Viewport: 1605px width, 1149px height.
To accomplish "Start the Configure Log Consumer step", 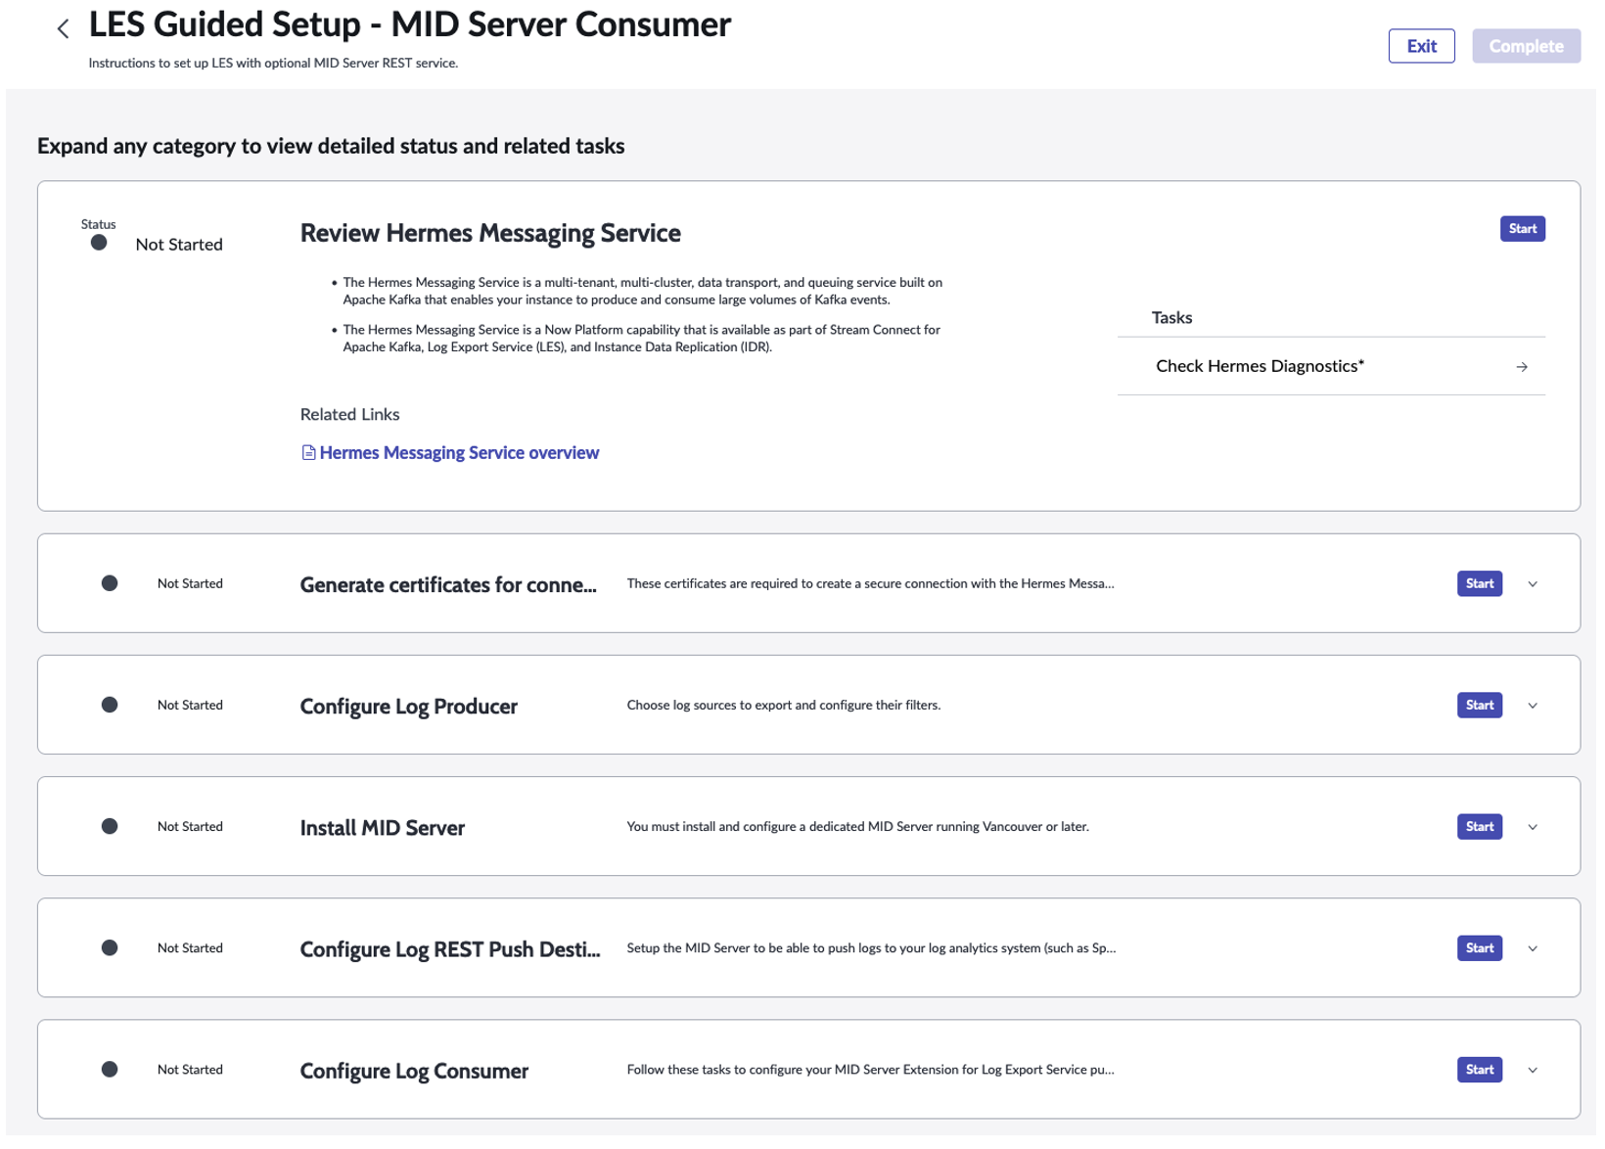I will tap(1479, 1070).
